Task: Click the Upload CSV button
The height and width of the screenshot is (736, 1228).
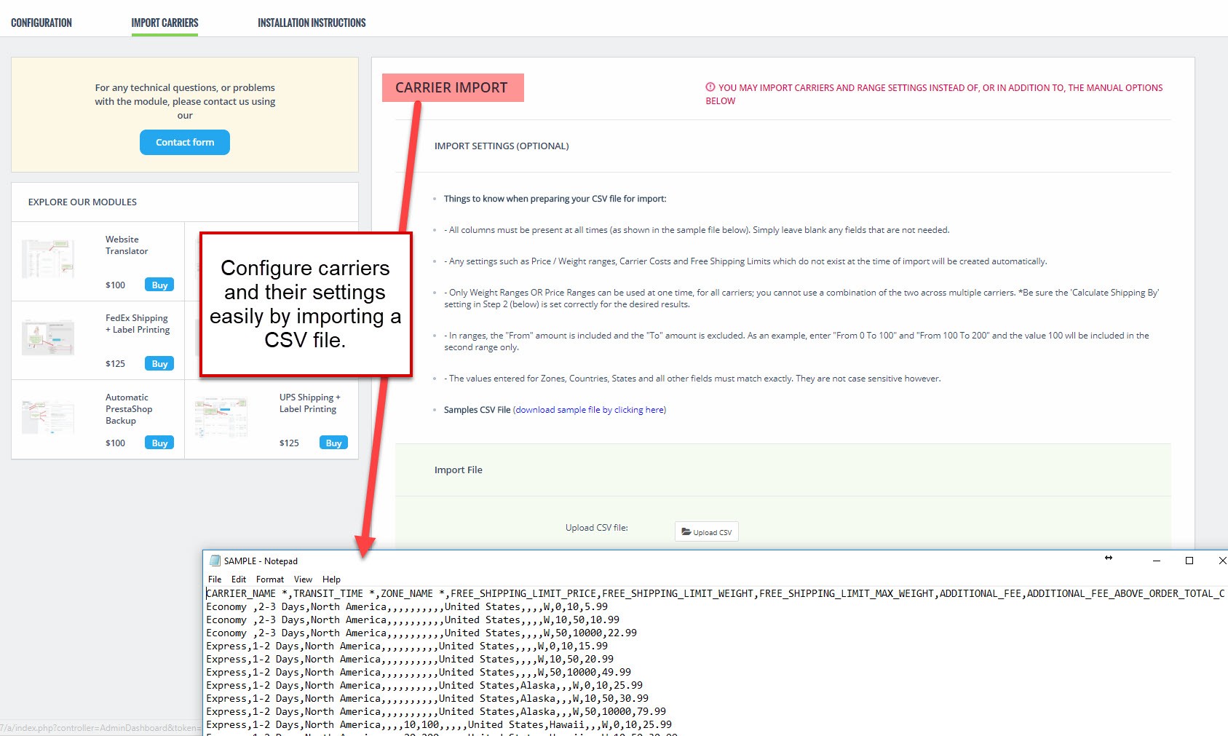Action: [x=707, y=531]
